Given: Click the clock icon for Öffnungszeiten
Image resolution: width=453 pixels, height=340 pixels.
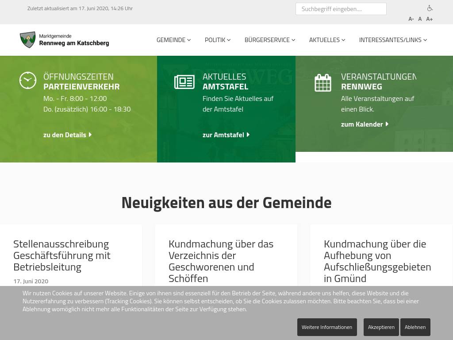Looking at the screenshot, I should [x=28, y=80].
